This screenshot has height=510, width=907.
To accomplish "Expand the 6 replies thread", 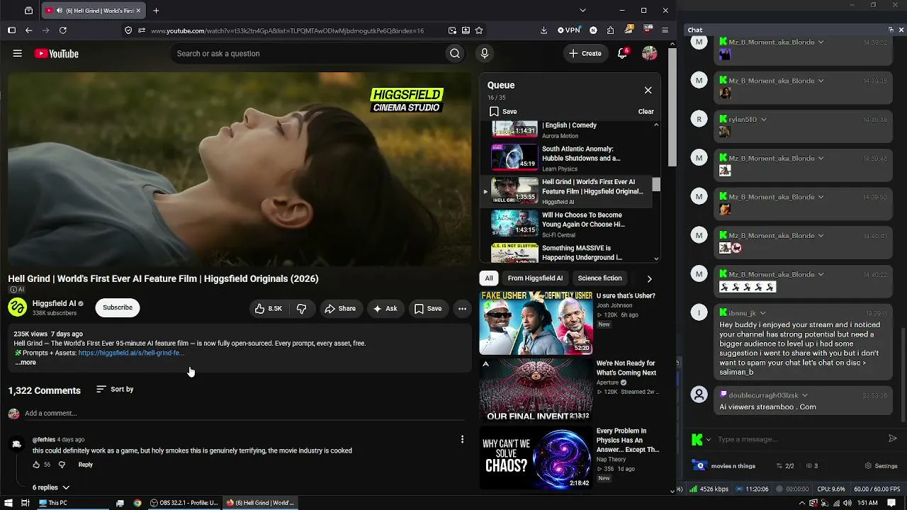I will pos(51,487).
